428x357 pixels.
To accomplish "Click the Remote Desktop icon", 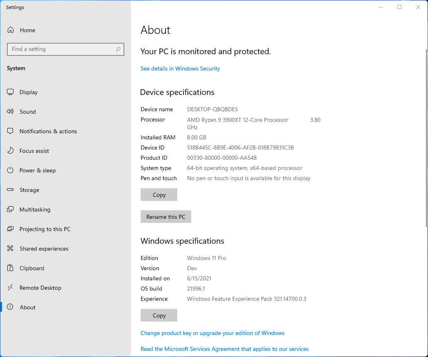I will click(x=10, y=287).
